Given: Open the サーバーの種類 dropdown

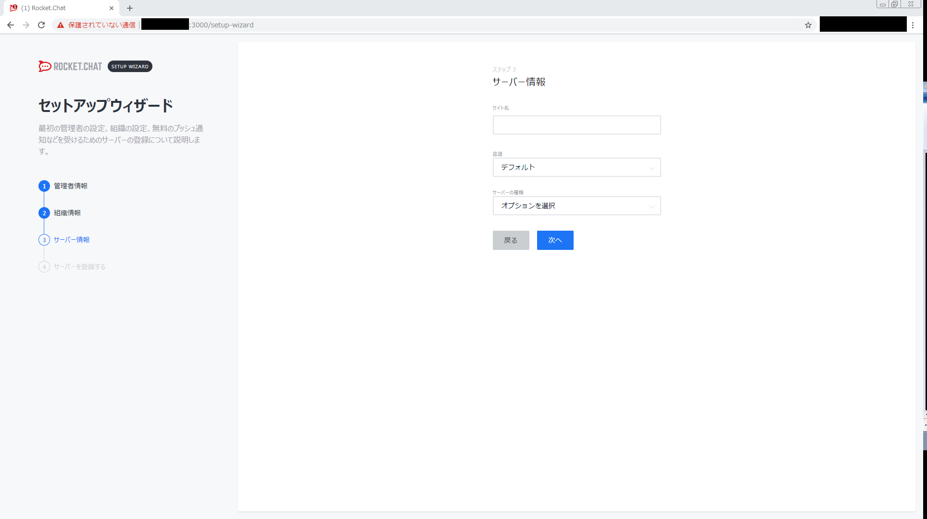Looking at the screenshot, I should point(576,206).
